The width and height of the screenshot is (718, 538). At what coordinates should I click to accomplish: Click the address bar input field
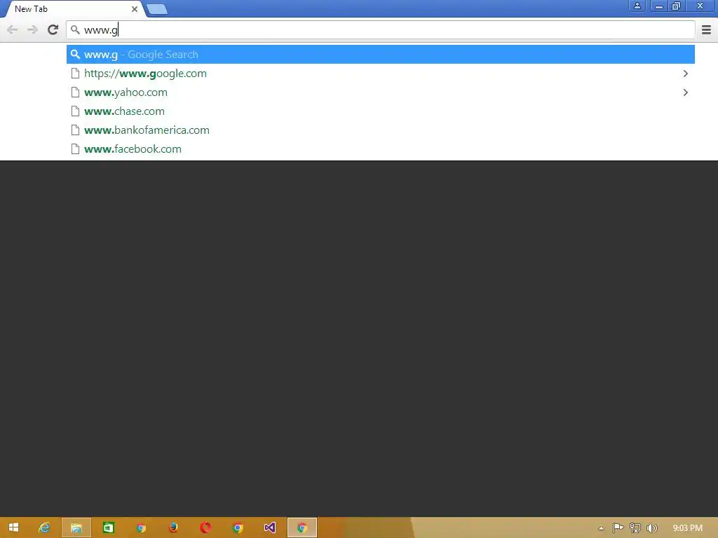[381, 30]
